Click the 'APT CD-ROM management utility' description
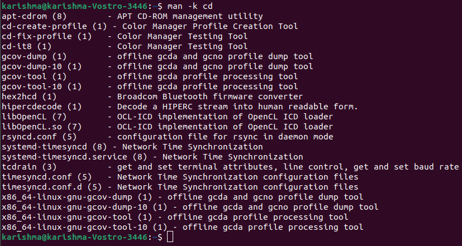The height and width of the screenshot is (246, 462). pyautogui.click(x=190, y=16)
